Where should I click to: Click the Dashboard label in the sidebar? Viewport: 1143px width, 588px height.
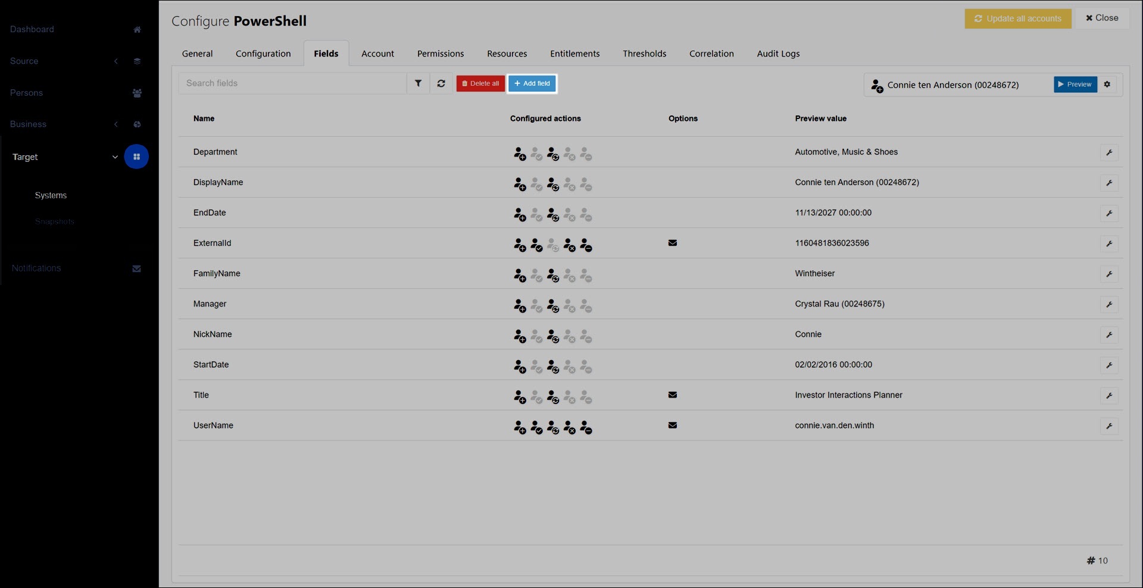coord(32,29)
